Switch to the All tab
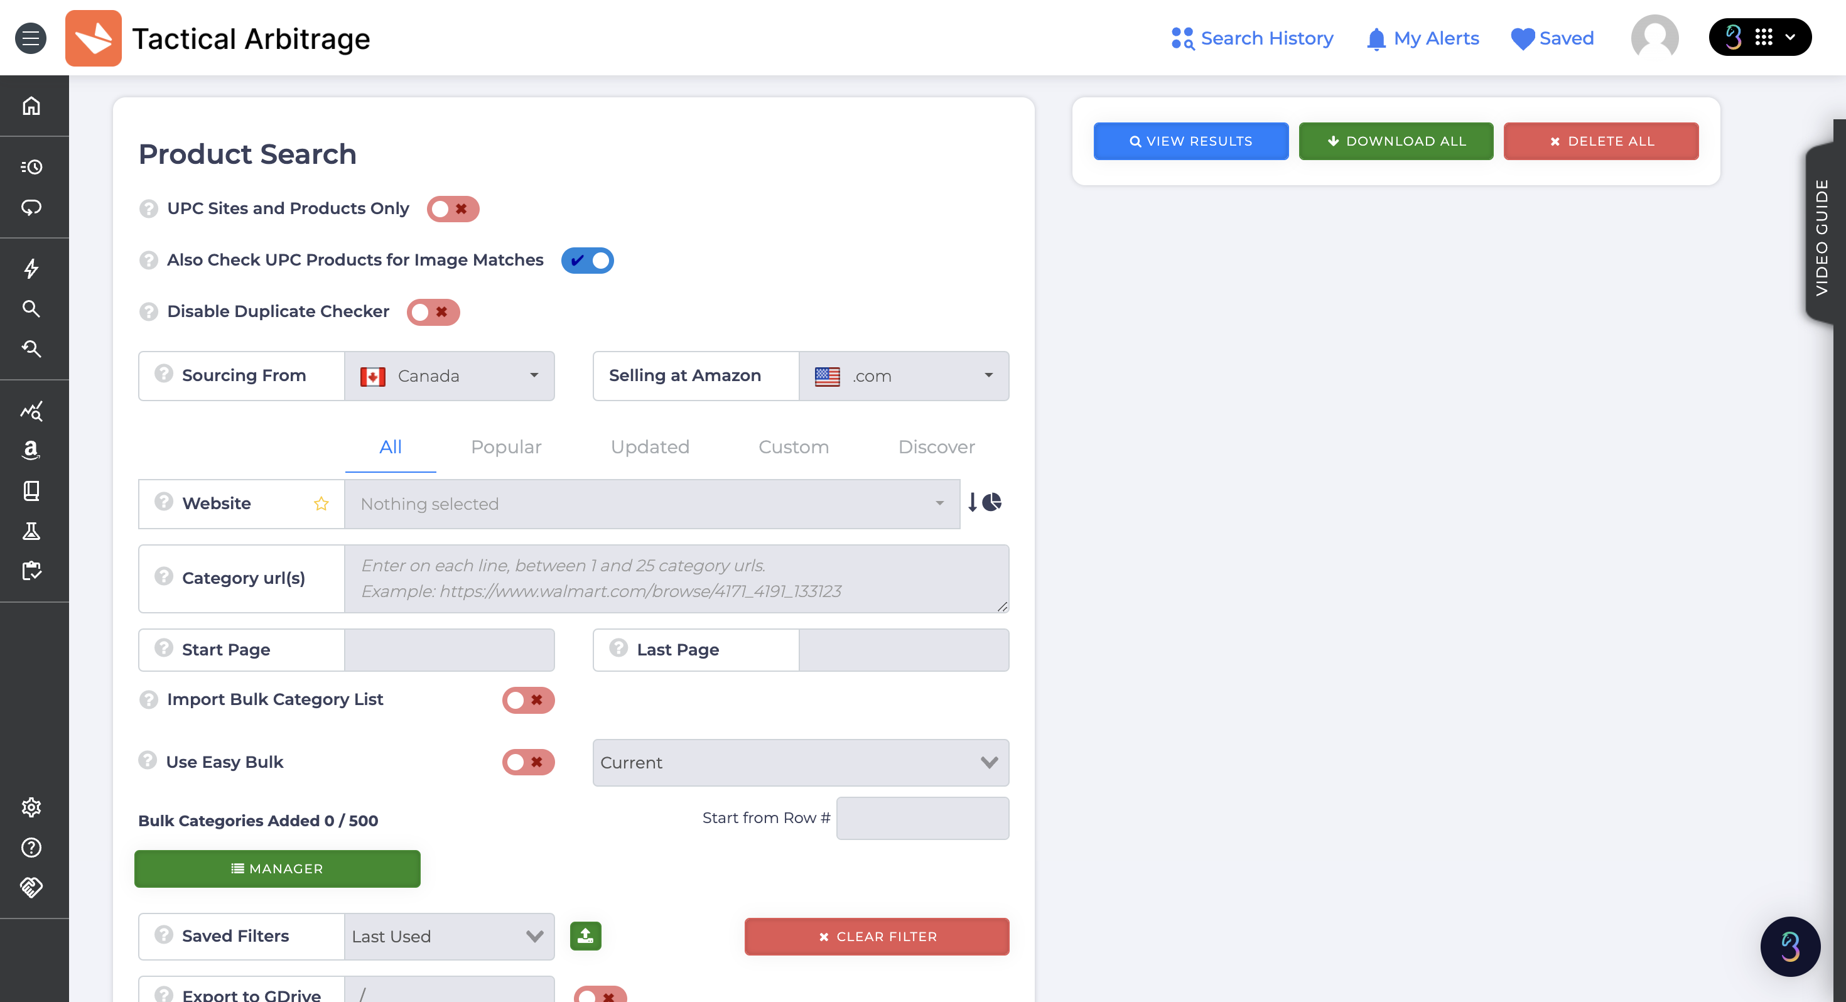Viewport: 1846px width, 1002px height. [x=391, y=446]
